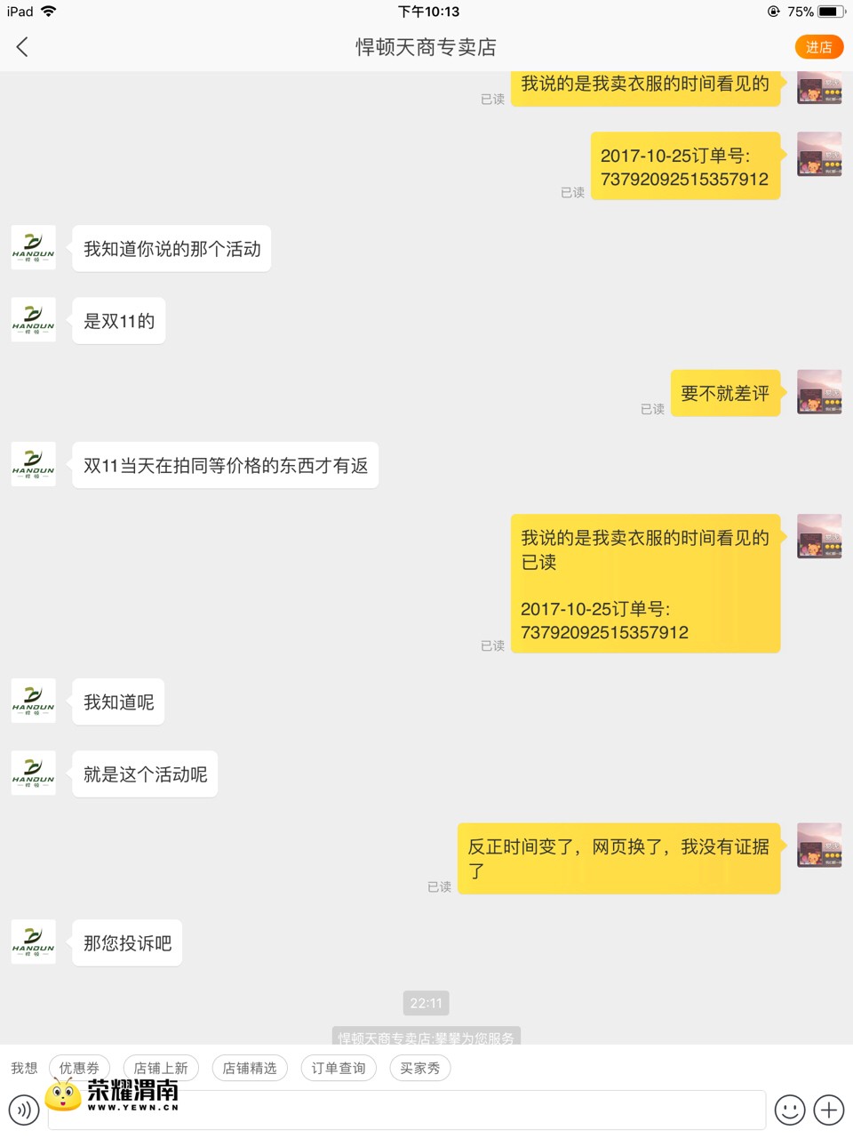Tap HANDUN avatar beside 那您投诉吧
Image resolution: width=853 pixels, height=1138 pixels.
[x=34, y=942]
